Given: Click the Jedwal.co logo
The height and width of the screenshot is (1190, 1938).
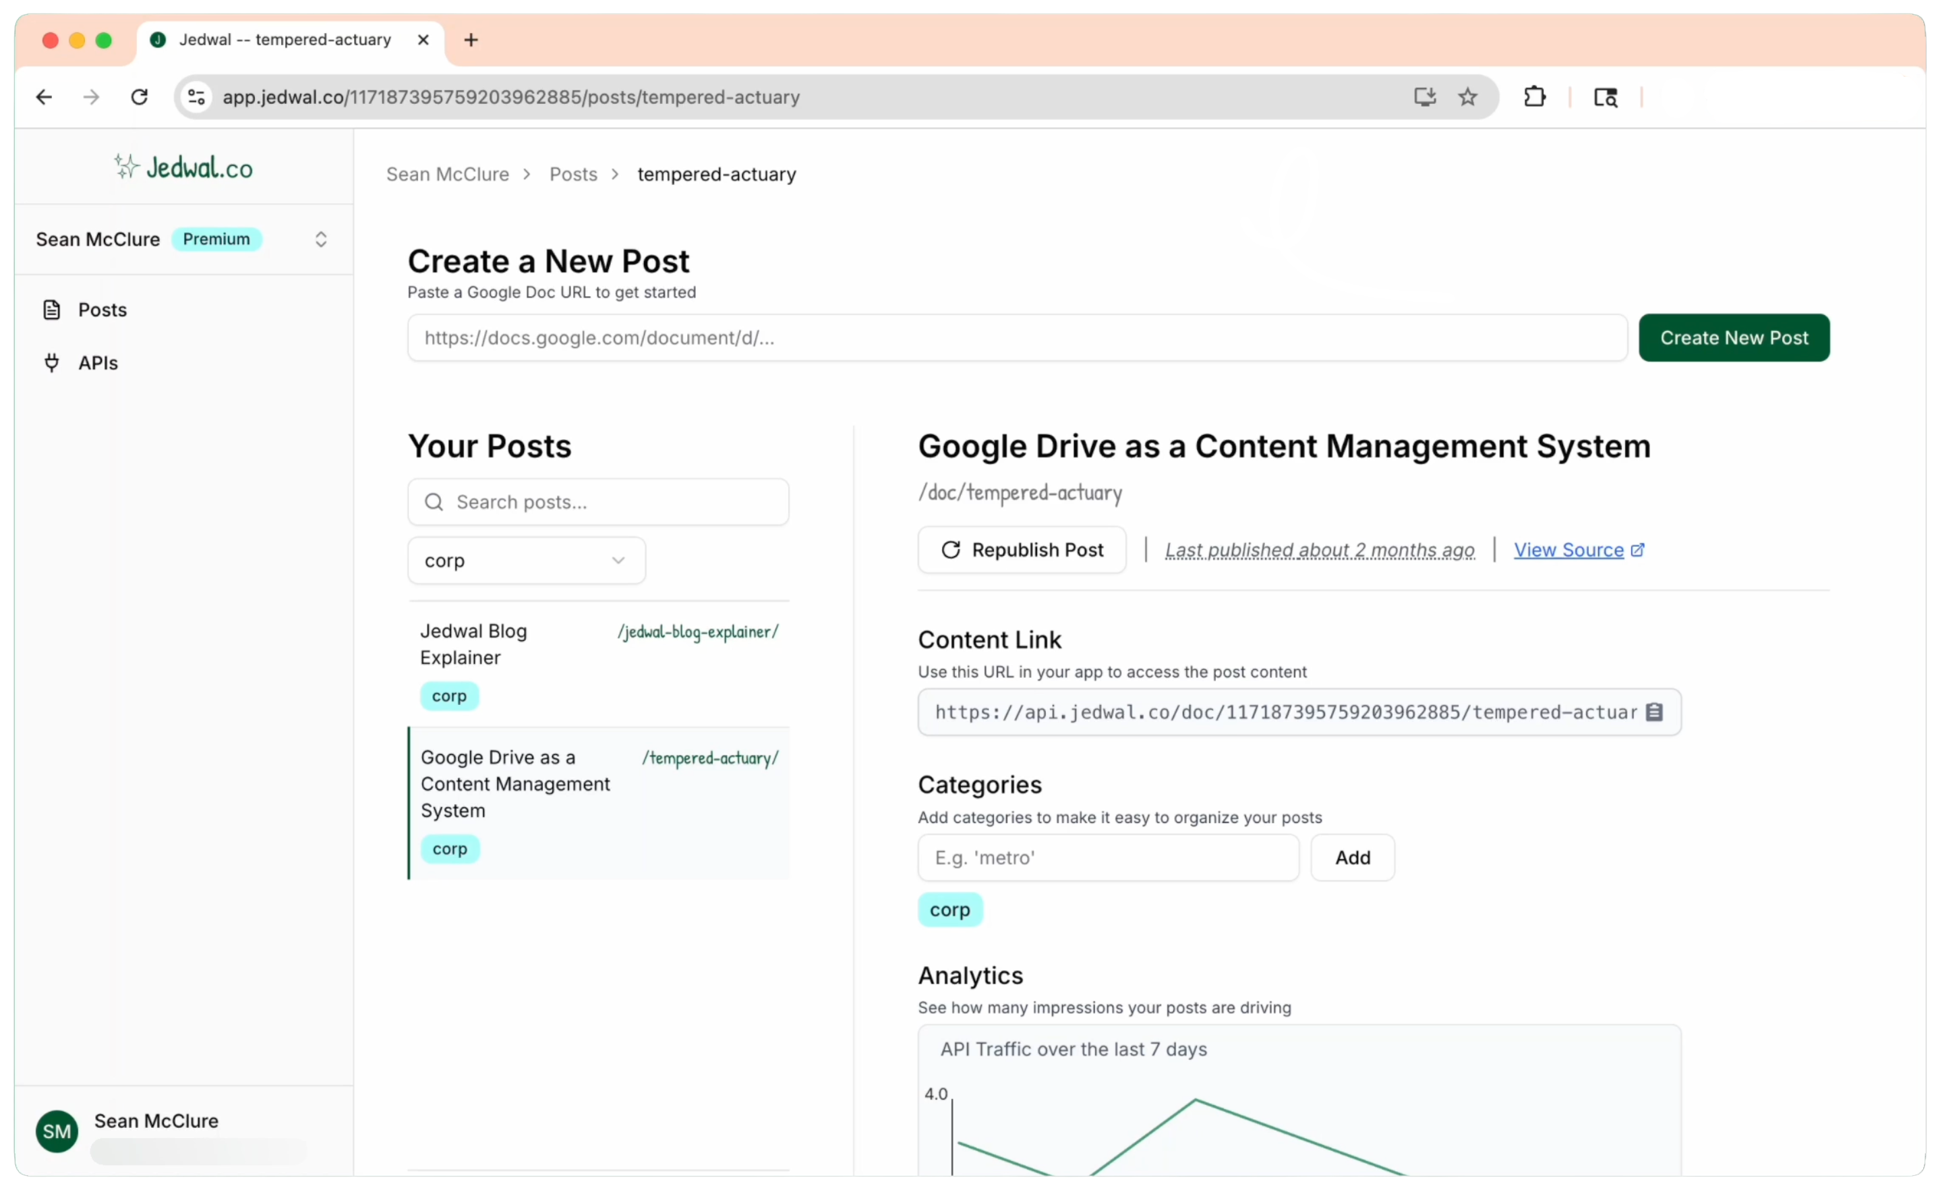Looking at the screenshot, I should (183, 166).
